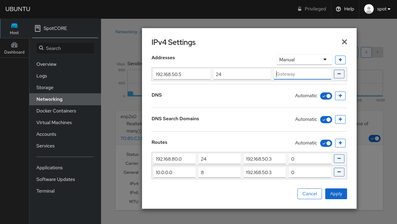Toggle the enp2s0 interface switch
Screen dimensions: 397x224
click(375, 138)
